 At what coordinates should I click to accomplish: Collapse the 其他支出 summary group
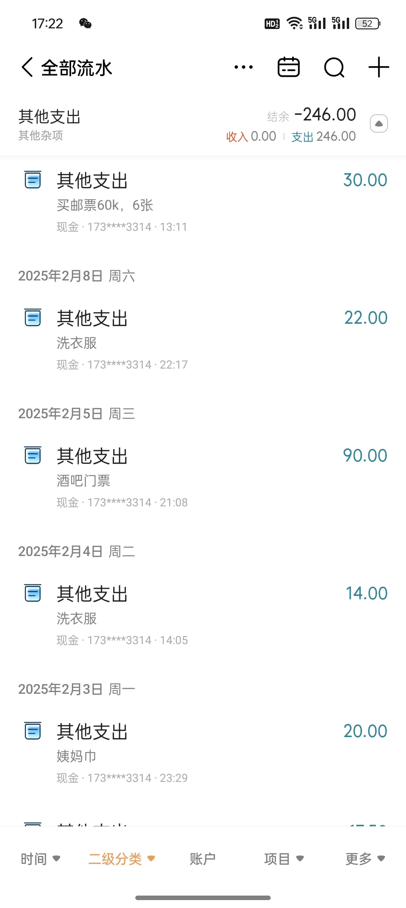point(379,123)
